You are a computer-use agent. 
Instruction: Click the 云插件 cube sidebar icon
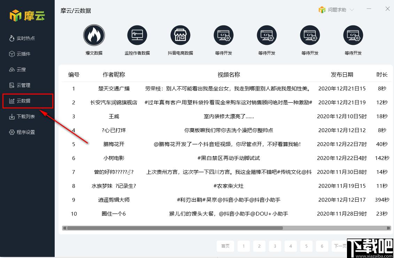(x=12, y=54)
